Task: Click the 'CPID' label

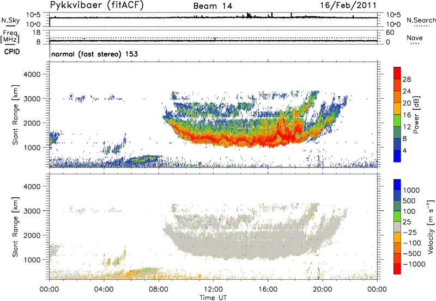Action: (12, 52)
